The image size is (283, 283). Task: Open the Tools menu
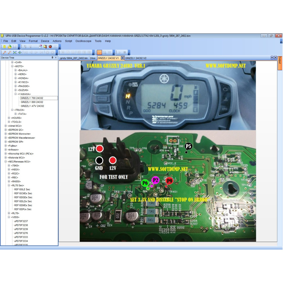(x=98, y=41)
